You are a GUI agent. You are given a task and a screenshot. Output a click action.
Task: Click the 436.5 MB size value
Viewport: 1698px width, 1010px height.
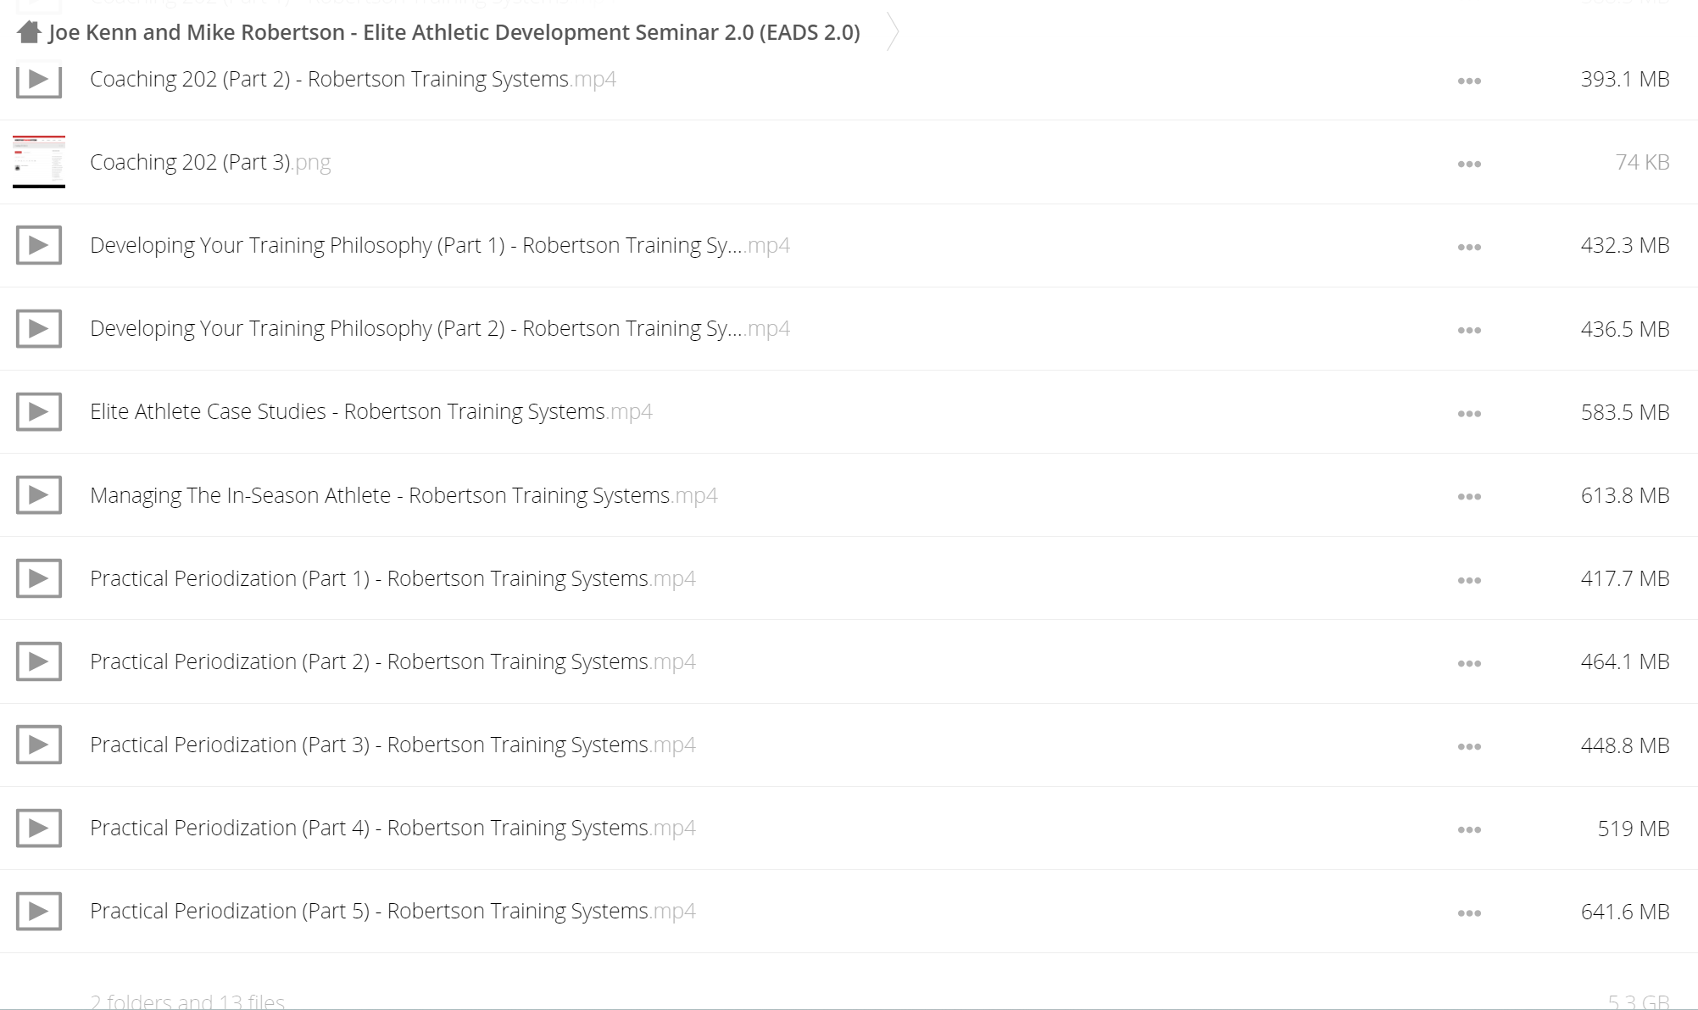click(1625, 329)
